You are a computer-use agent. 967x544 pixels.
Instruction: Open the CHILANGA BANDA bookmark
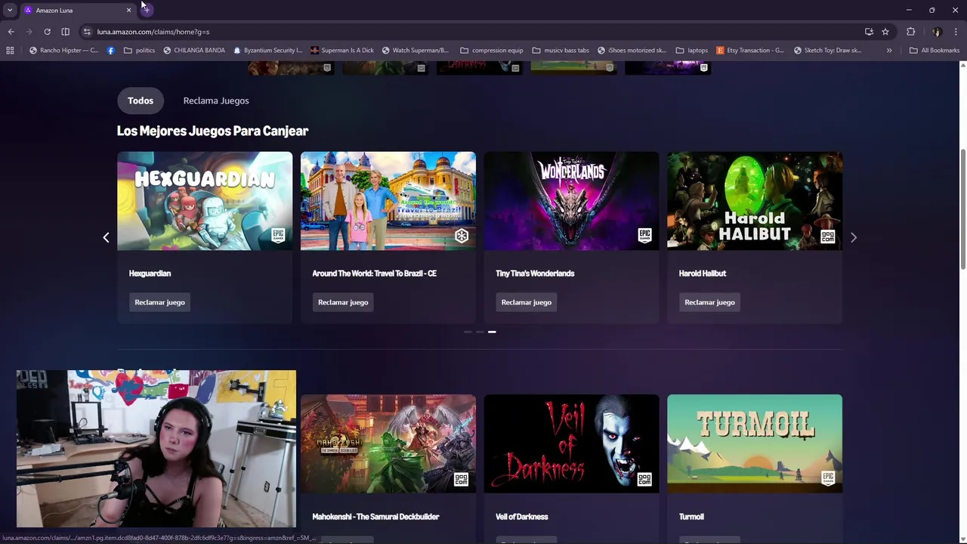tap(194, 51)
